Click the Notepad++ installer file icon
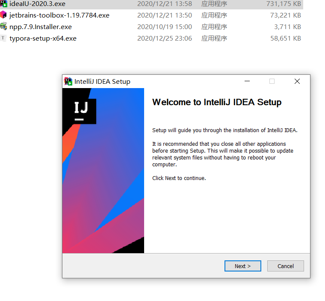Viewport: 325px width, 301px height. [x=4, y=27]
